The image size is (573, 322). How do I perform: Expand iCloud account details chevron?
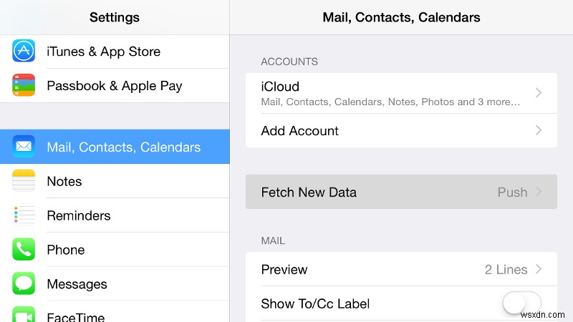pos(539,93)
